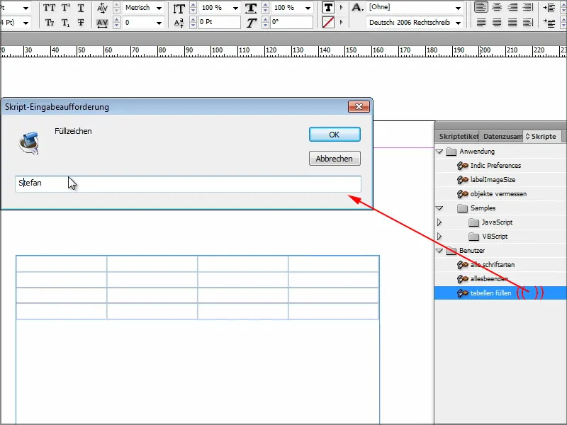Click the tracking value stepper arrows
Viewport: 567px width, 425px height.
[x=116, y=23]
